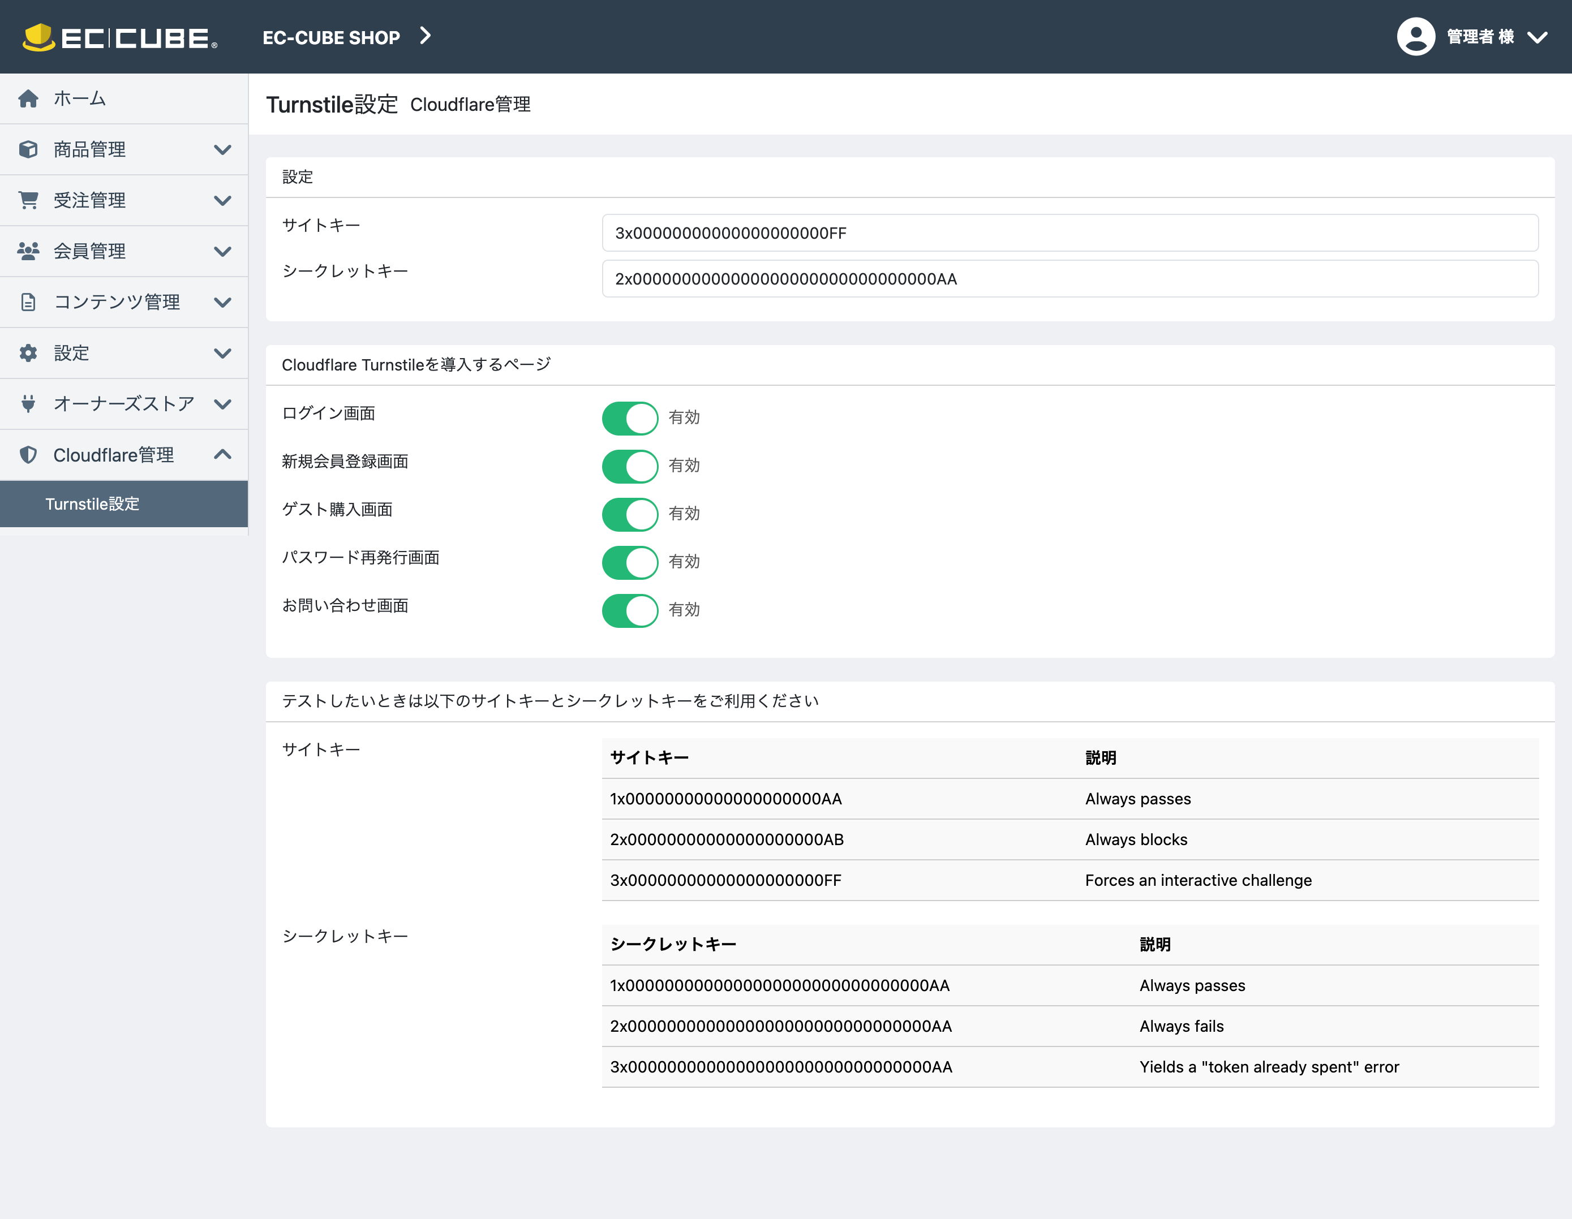Open 会員管理 menu item

point(124,252)
